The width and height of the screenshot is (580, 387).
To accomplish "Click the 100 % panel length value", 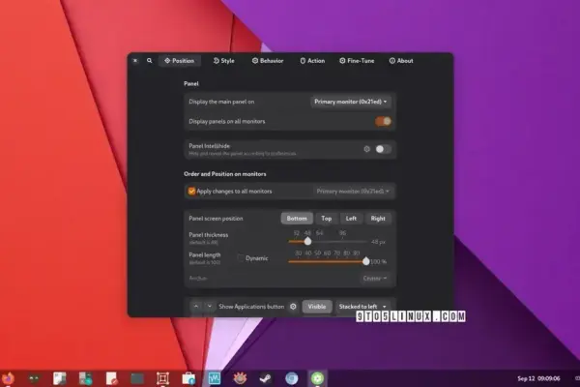I will [379, 261].
